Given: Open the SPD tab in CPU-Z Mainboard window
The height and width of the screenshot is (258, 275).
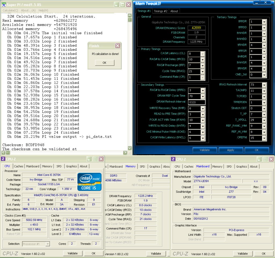Looking at the screenshot, I should (x=229, y=167).
